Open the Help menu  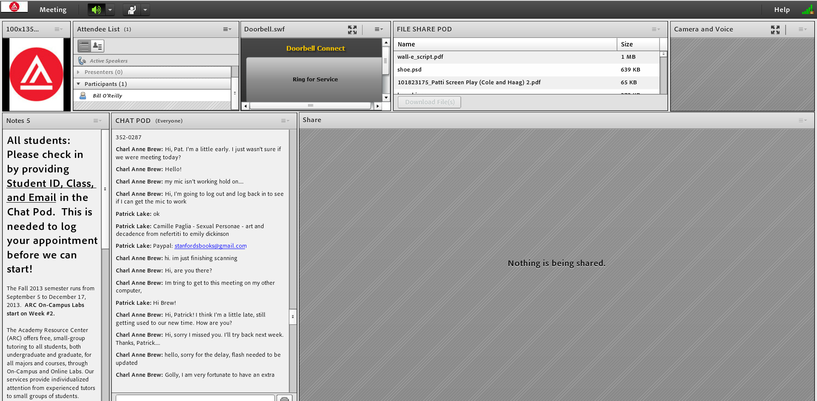click(782, 10)
